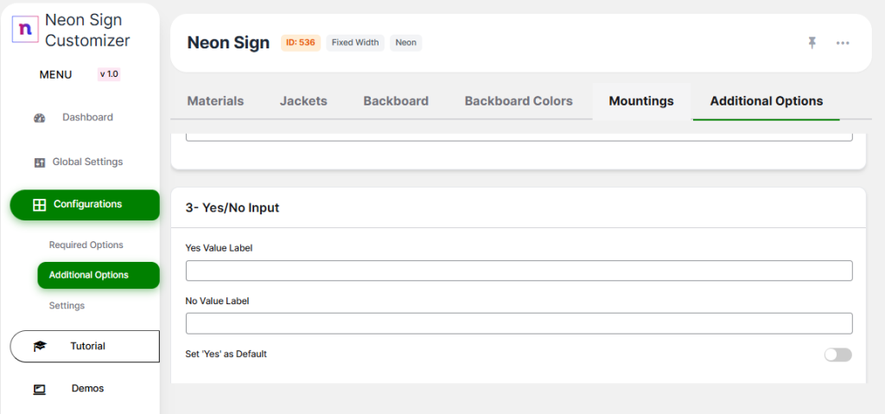885x414 pixels.
Task: Click the Tutorial graduation cap icon
Action: tap(39, 347)
